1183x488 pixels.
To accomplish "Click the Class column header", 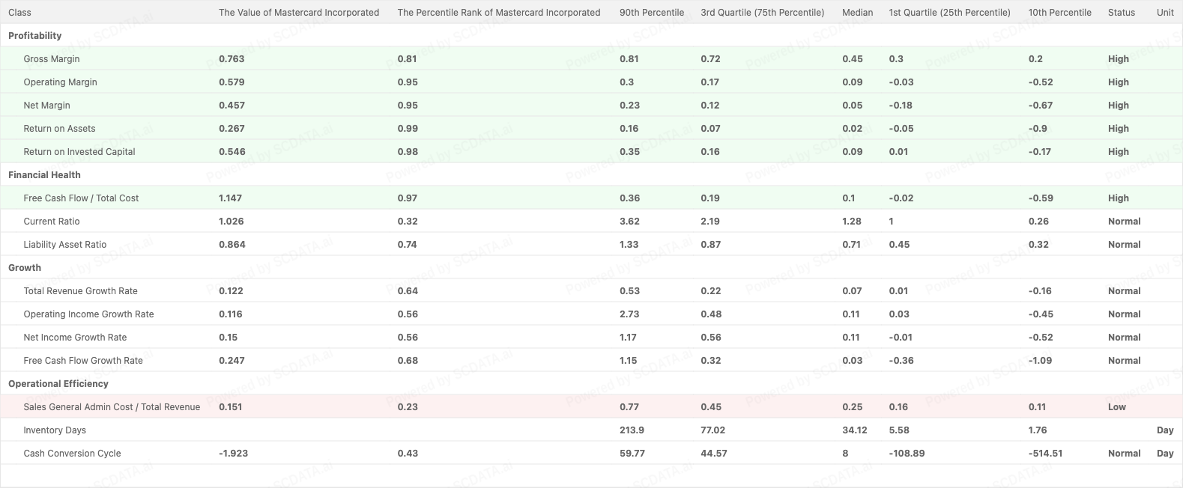I will (20, 13).
